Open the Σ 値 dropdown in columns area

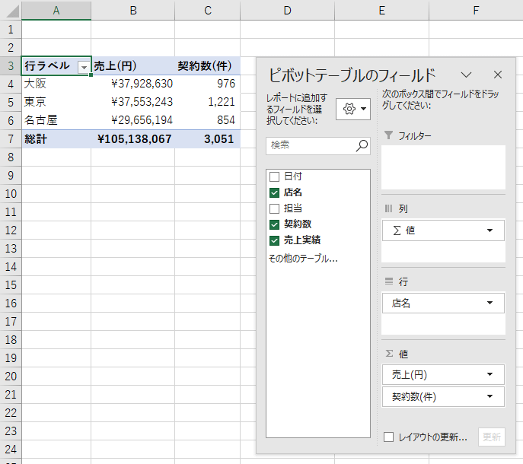tap(489, 230)
